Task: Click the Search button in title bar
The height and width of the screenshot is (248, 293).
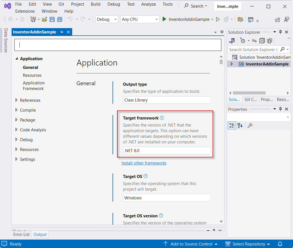Action: click(195, 6)
